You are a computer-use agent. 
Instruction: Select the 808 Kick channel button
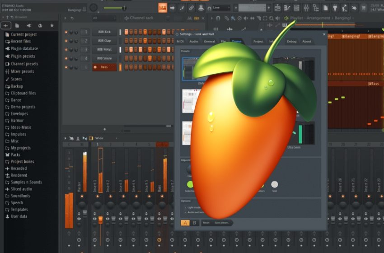(x=104, y=32)
